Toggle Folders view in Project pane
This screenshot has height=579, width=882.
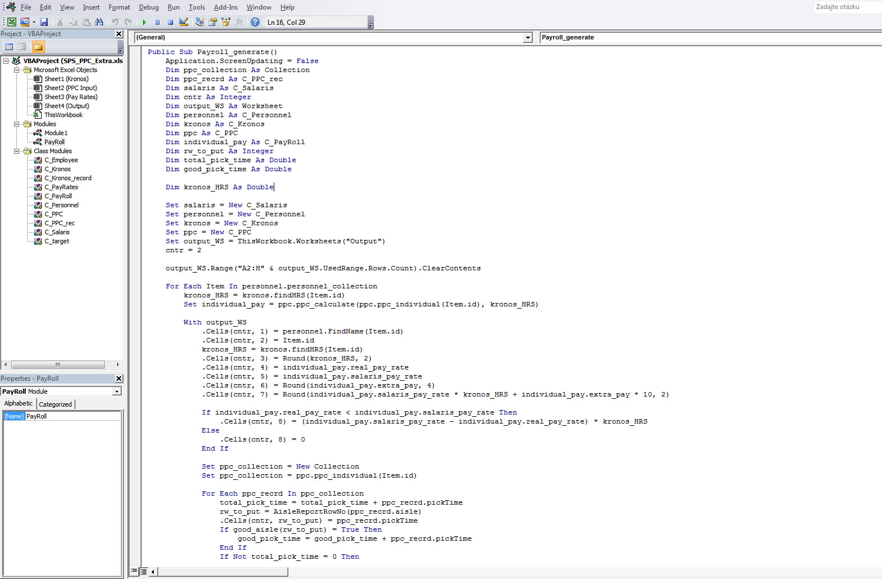38,47
